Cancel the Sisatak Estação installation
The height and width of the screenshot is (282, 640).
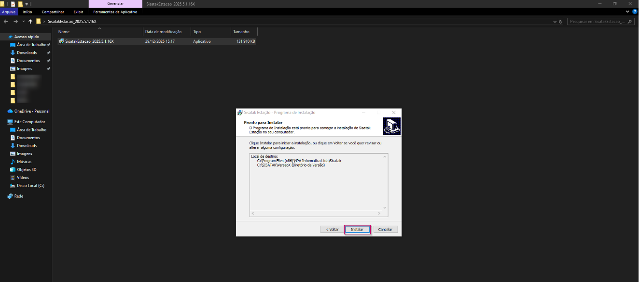(385, 230)
